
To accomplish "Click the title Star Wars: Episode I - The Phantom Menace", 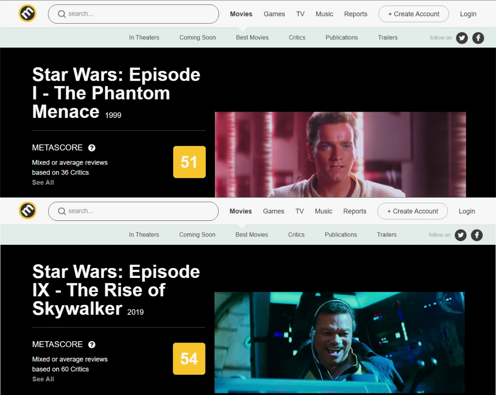I will point(116,93).
